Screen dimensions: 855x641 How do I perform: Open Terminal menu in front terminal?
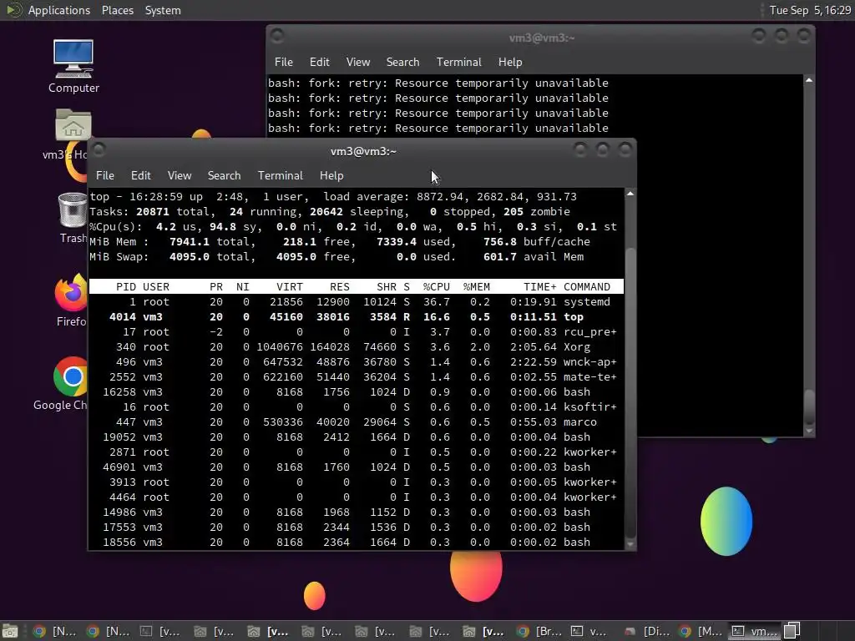pyautogui.click(x=281, y=175)
